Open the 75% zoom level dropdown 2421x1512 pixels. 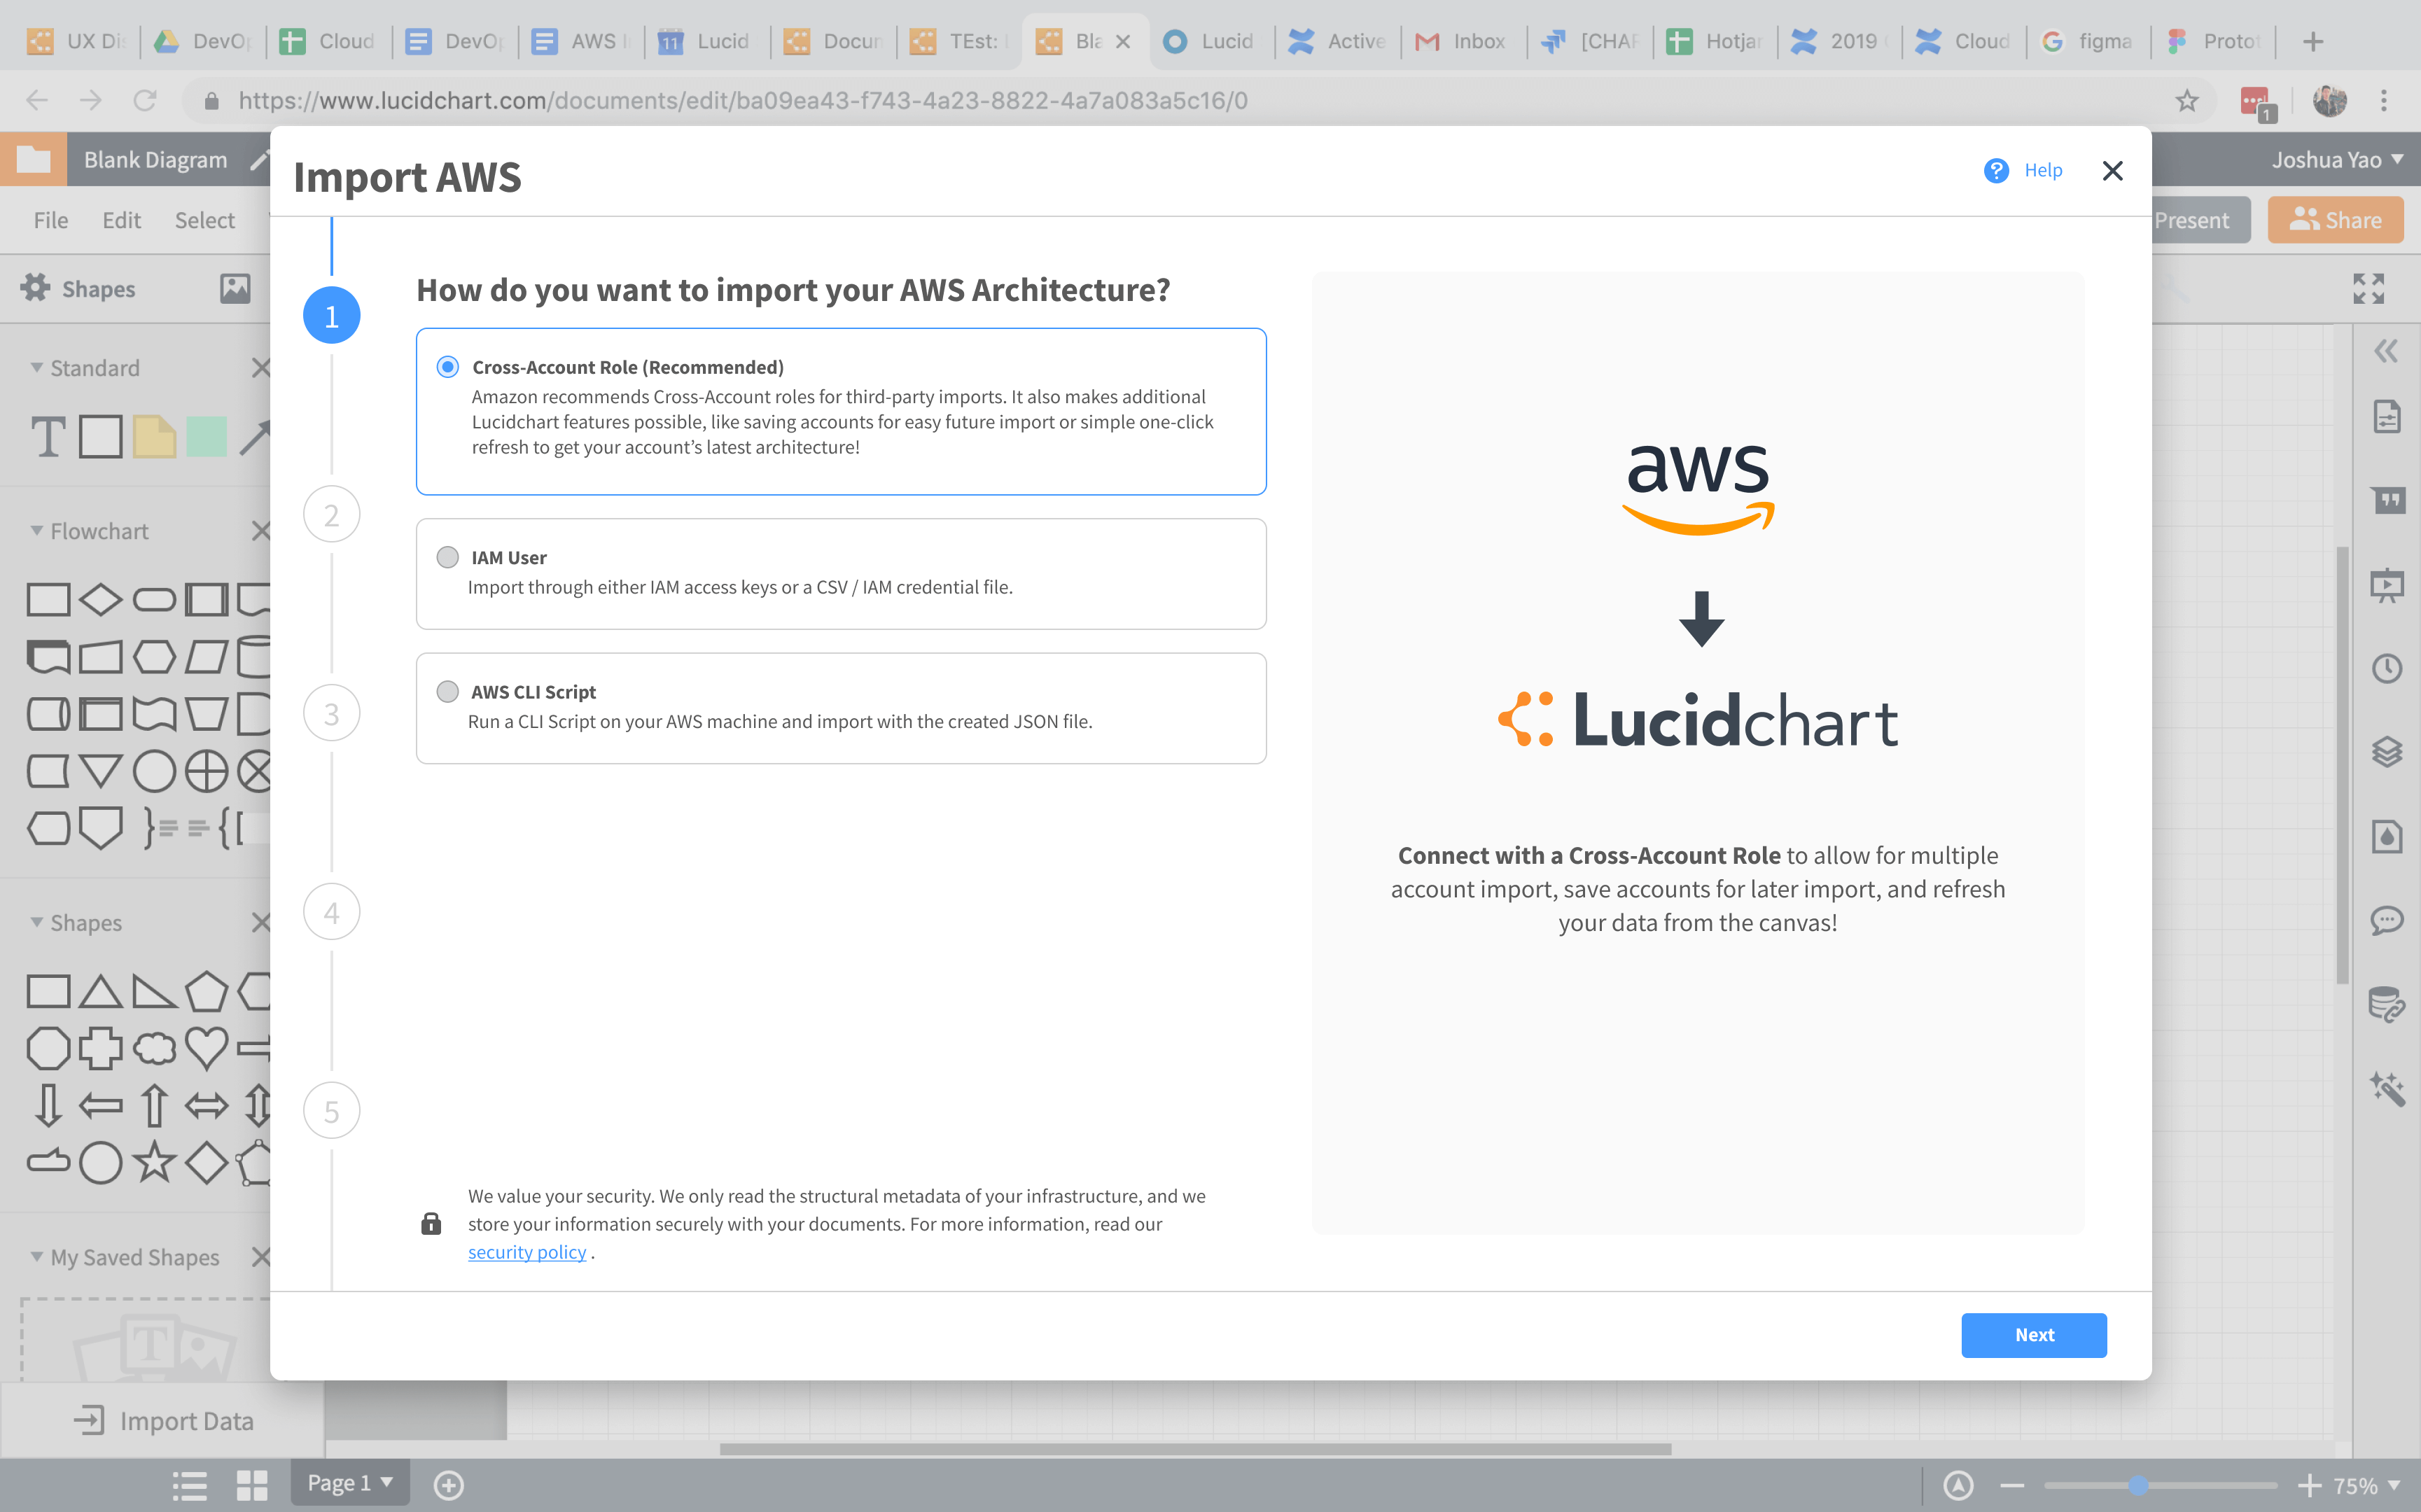click(2366, 1485)
